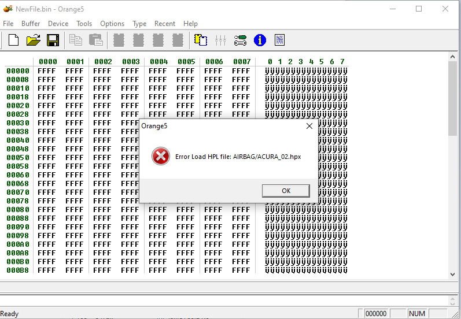Click the New file icon
Screen dimensions: 461x319
[x=13, y=40]
